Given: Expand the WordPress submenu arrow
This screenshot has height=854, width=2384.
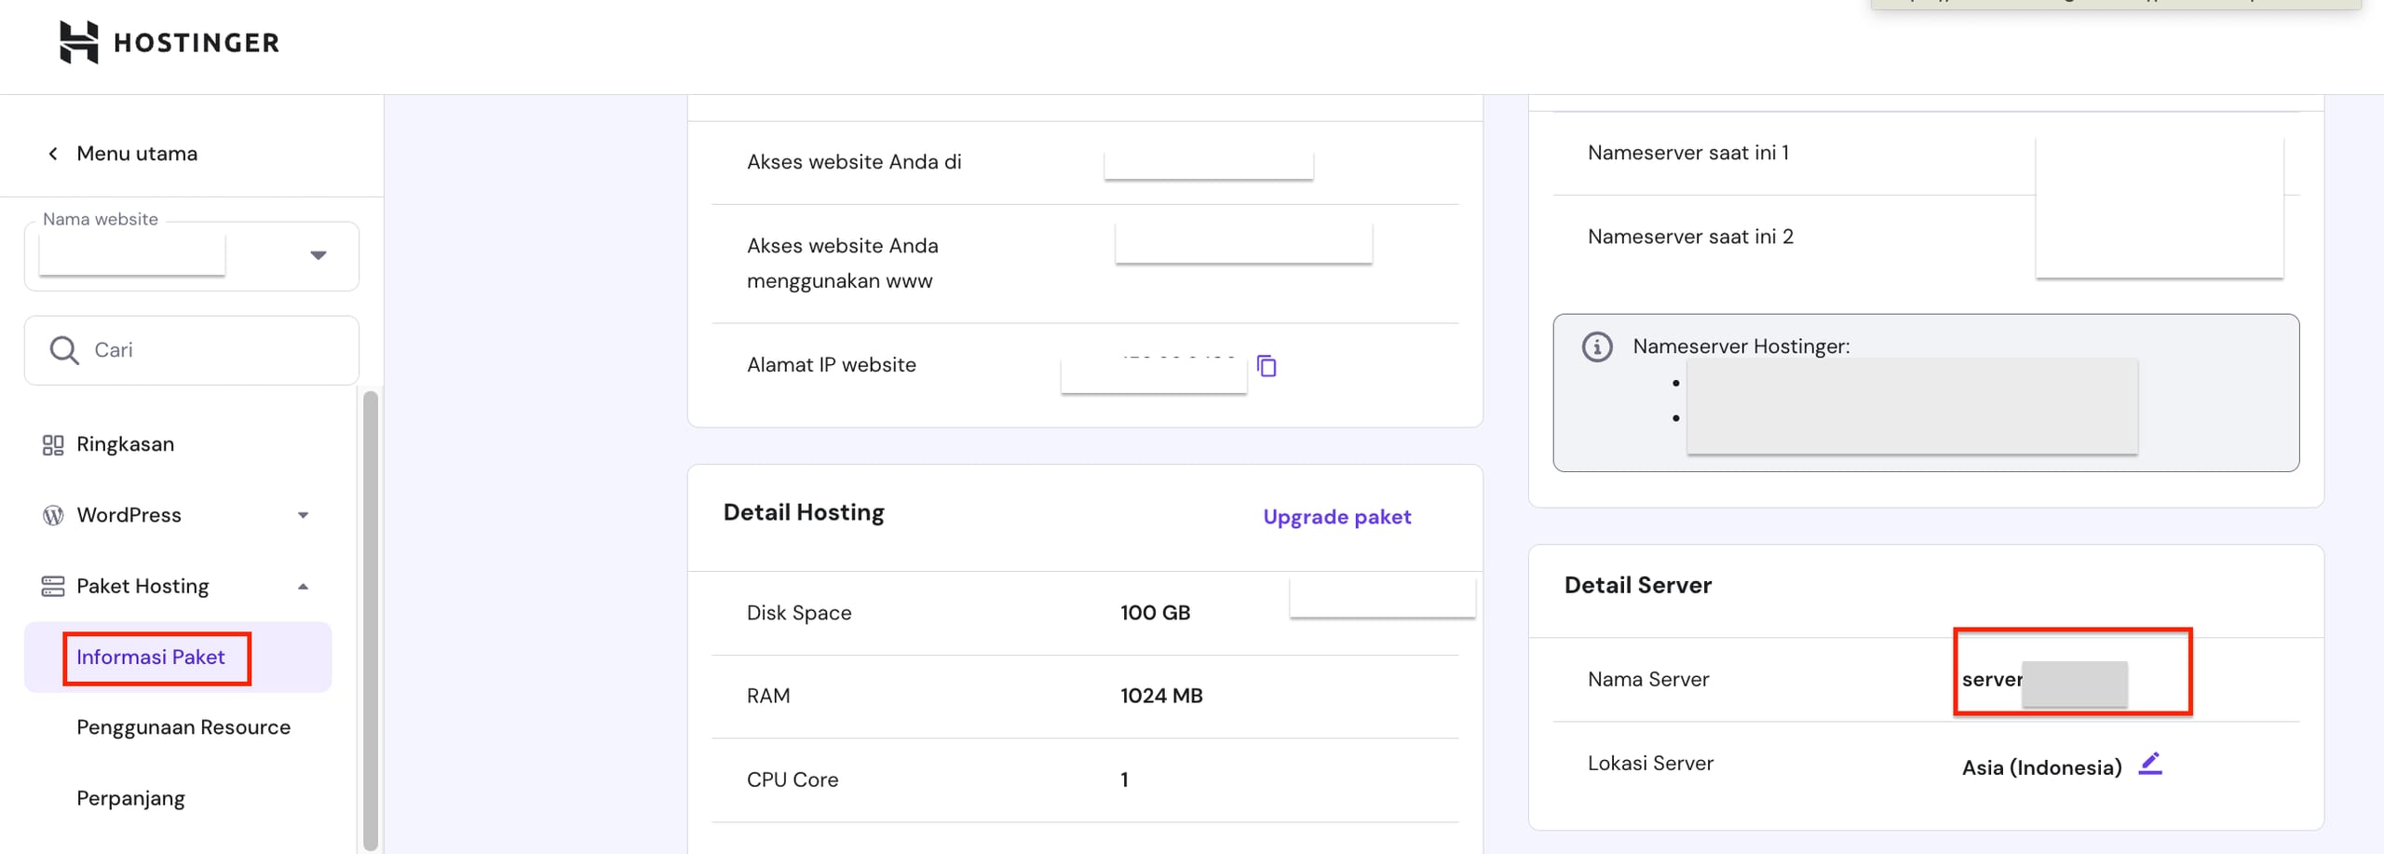Looking at the screenshot, I should pos(303,516).
